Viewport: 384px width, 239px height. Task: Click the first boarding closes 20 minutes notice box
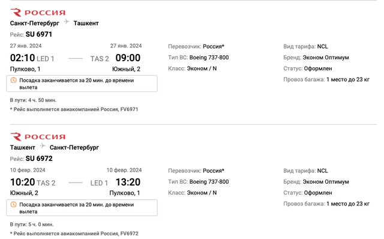click(x=82, y=83)
